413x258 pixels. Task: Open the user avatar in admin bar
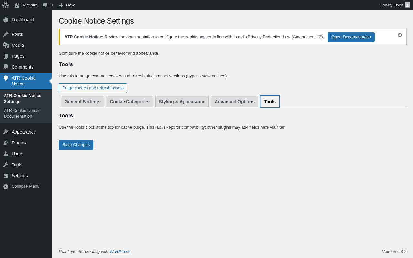click(408, 5)
